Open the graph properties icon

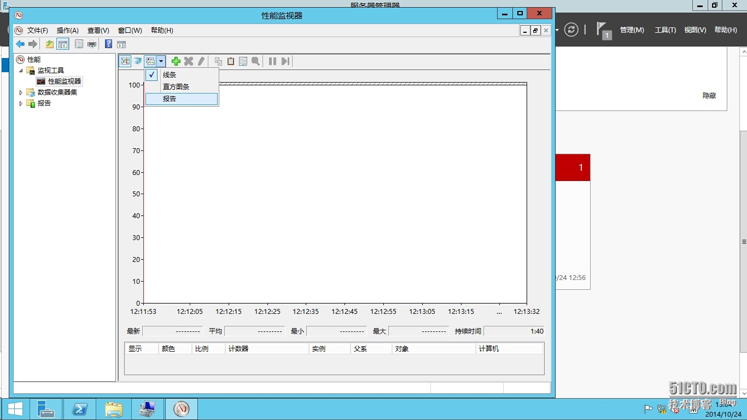pos(243,61)
